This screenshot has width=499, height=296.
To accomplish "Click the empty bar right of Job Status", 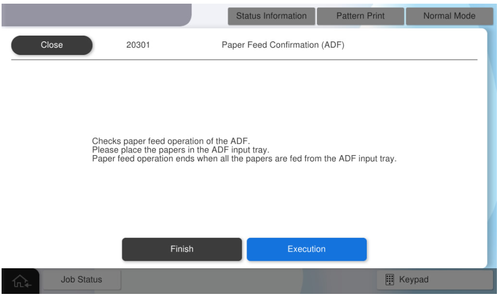I will point(247,280).
